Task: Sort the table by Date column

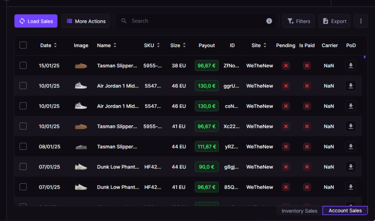Action: pos(48,45)
